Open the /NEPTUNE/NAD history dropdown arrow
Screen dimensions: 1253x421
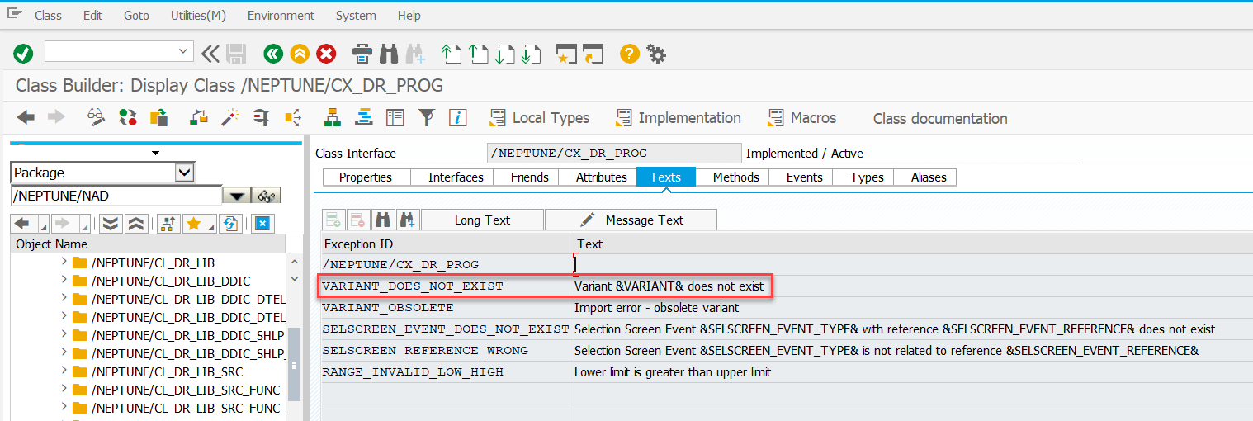click(x=237, y=196)
